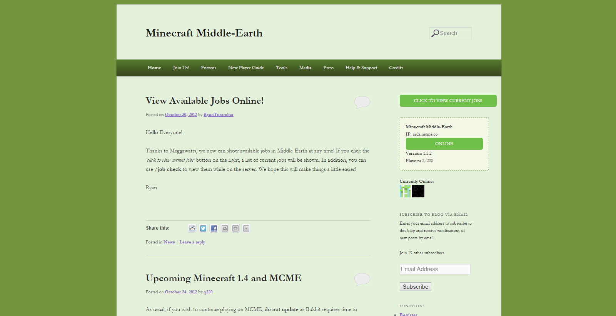
Task: Click the Hello Everyone! text
Action: pos(164,132)
